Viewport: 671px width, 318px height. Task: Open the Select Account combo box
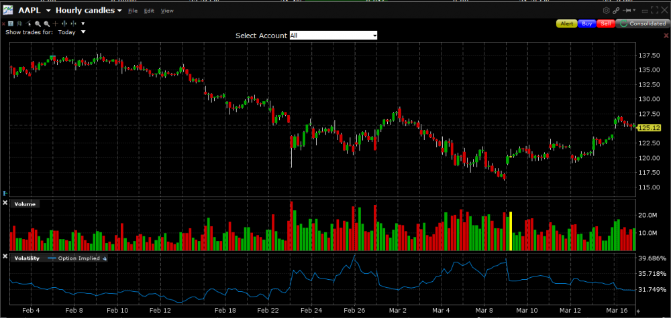tap(333, 35)
